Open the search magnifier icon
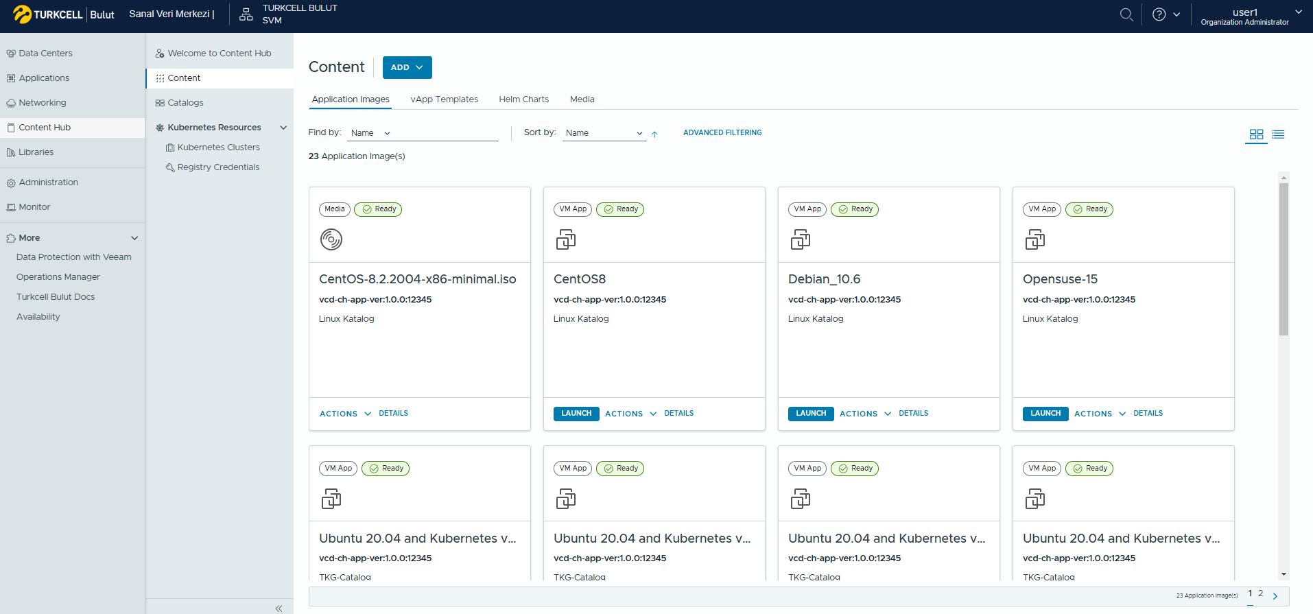Image resolution: width=1313 pixels, height=614 pixels. [1126, 14]
